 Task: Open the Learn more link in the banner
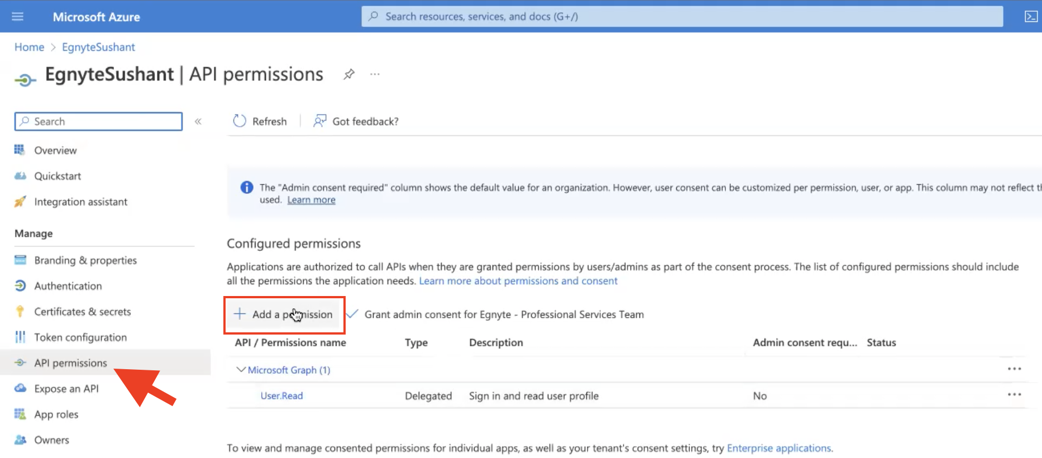[311, 200]
